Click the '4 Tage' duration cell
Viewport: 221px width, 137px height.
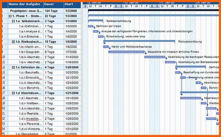click(54, 67)
